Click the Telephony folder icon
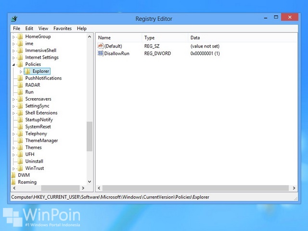The width and height of the screenshot is (308, 231). [x=20, y=134]
